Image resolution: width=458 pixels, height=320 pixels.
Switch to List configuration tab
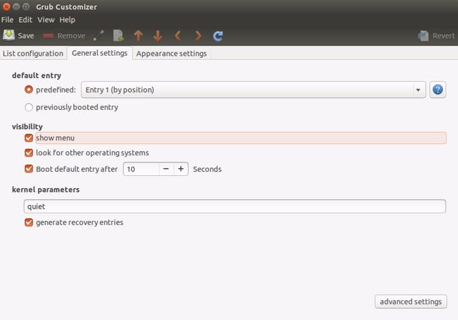(x=33, y=54)
